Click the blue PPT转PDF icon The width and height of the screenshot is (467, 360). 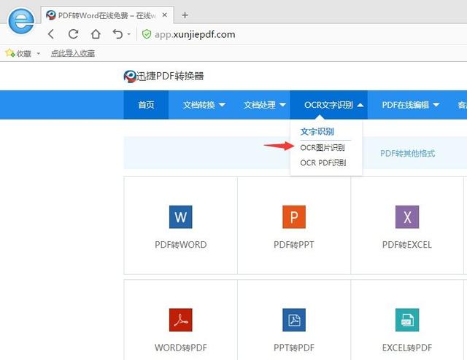pyautogui.click(x=294, y=320)
